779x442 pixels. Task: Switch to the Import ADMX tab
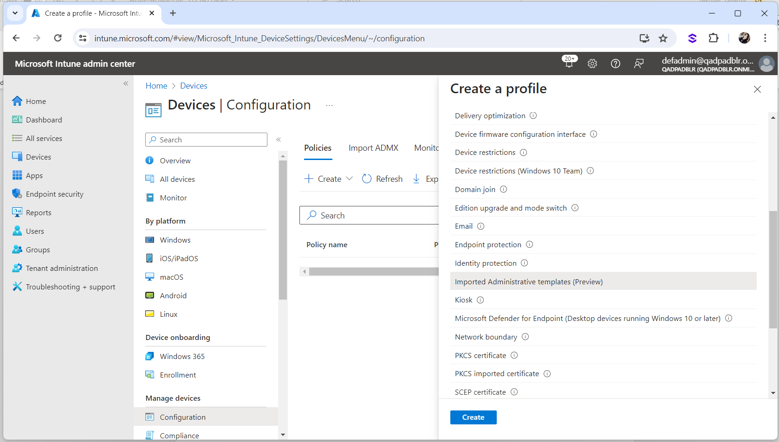point(373,148)
